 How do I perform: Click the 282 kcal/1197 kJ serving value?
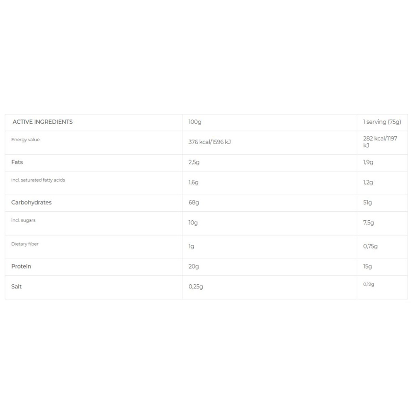[x=380, y=142]
